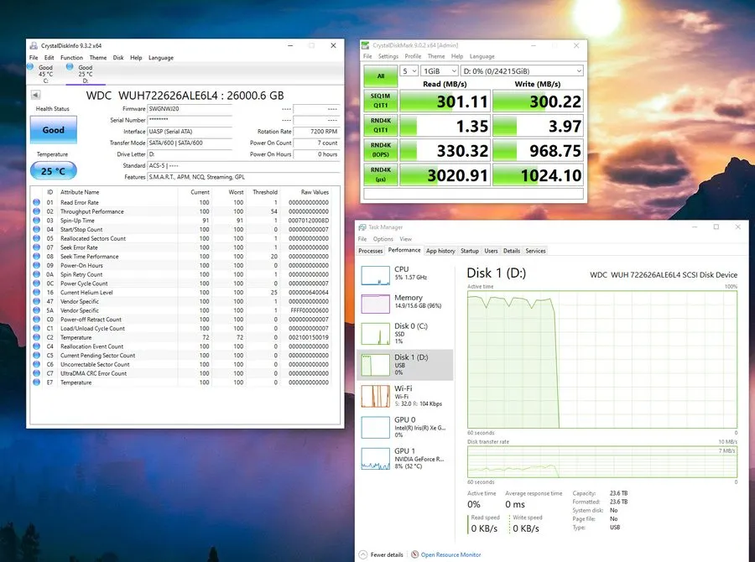Click the Features field in CrystalDiskInfo

click(243, 177)
